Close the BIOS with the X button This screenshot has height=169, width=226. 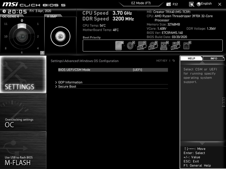click(x=219, y=4)
